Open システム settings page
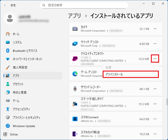 tap(33, 42)
